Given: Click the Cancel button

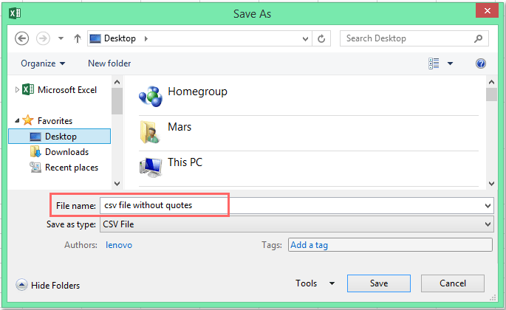Looking at the screenshot, I should [452, 283].
